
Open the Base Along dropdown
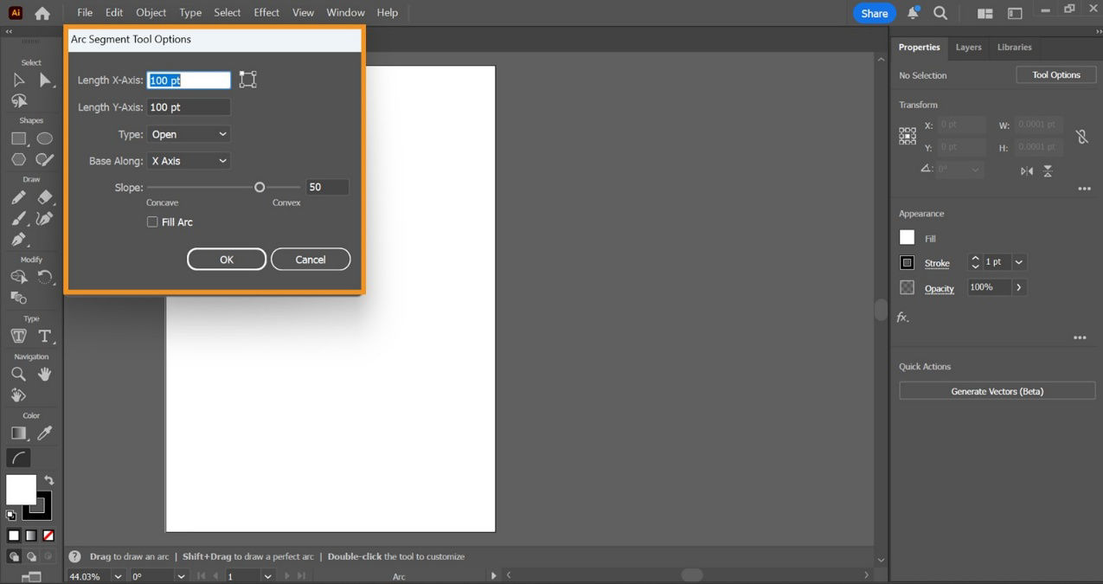pos(188,160)
